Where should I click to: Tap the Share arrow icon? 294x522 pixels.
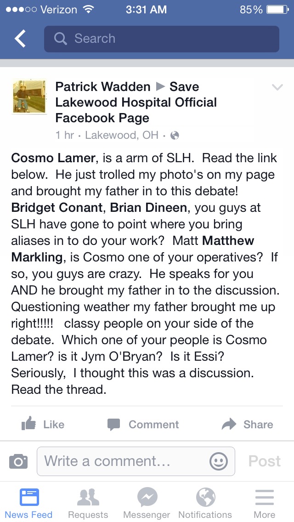(x=229, y=424)
